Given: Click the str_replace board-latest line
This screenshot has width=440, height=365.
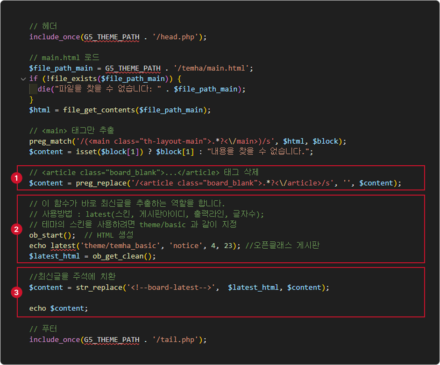Looking at the screenshot, I should tap(179, 288).
